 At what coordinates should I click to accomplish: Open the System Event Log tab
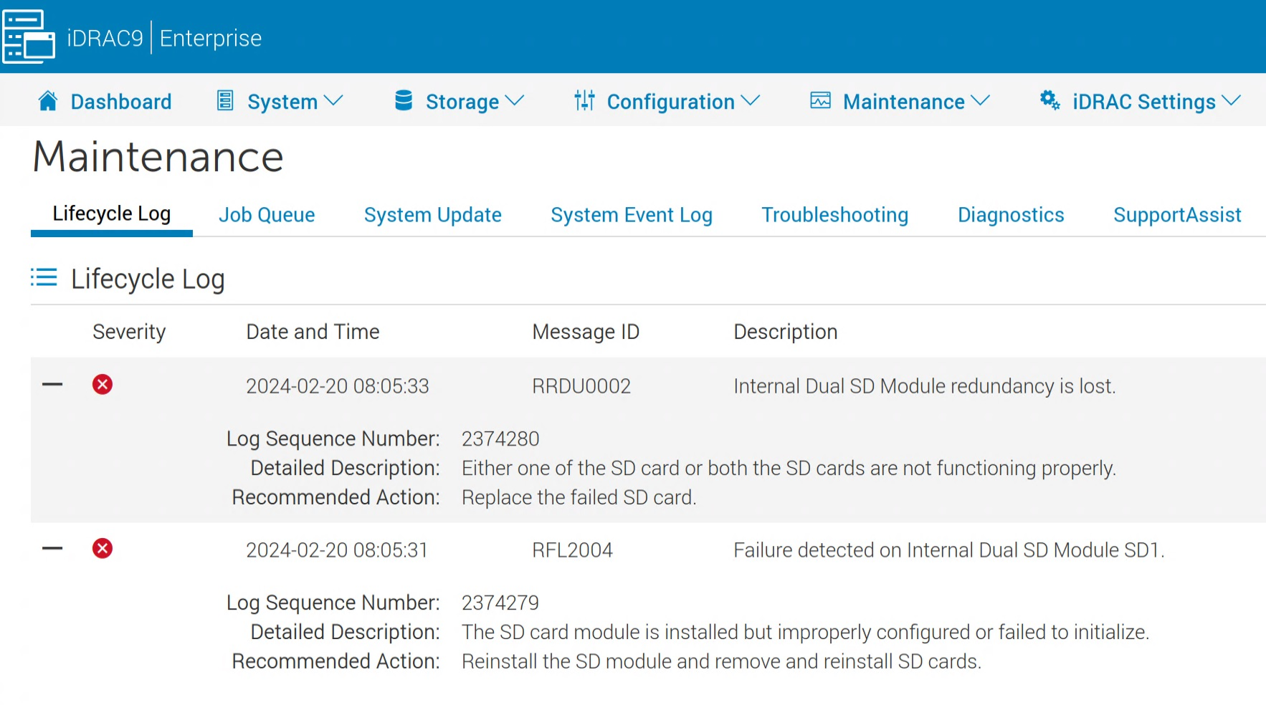tap(631, 214)
